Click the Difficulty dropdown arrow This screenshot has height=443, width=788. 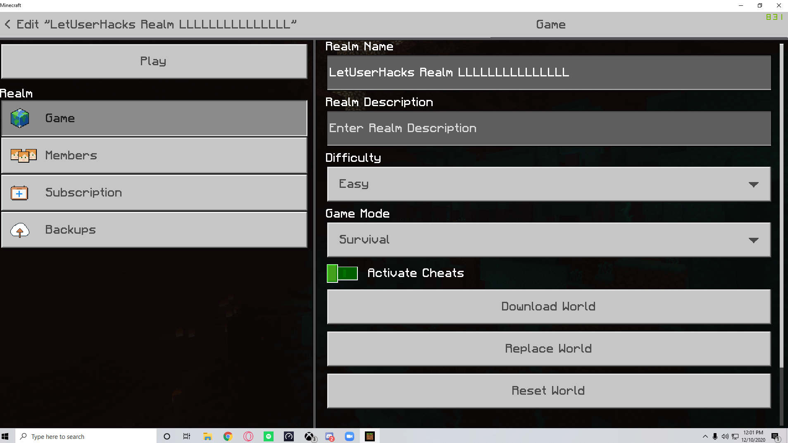(x=753, y=185)
